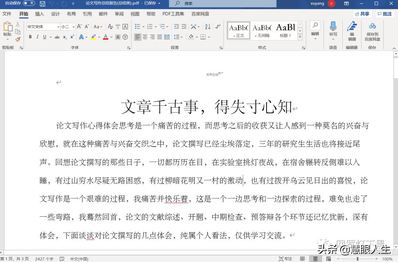The width and height of the screenshot is (398, 262).
Task: Select the sort icon in paragraph group
Action: pos(208,27)
